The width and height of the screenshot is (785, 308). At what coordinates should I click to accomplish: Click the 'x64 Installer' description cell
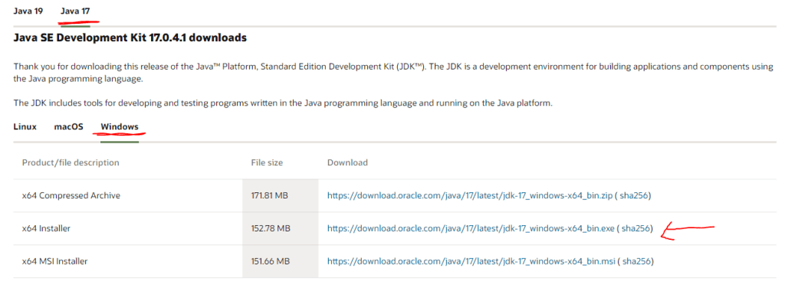(x=47, y=228)
